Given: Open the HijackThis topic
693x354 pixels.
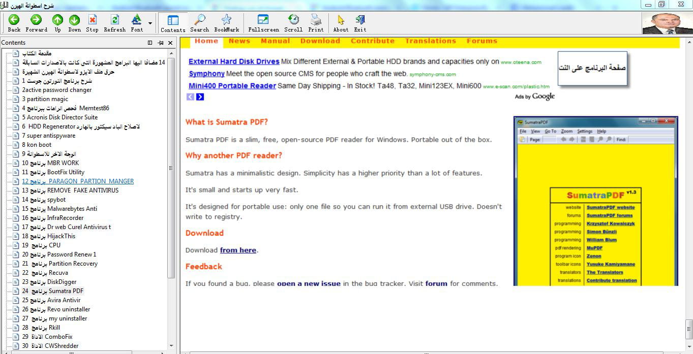Looking at the screenshot, I should [x=48, y=236].
